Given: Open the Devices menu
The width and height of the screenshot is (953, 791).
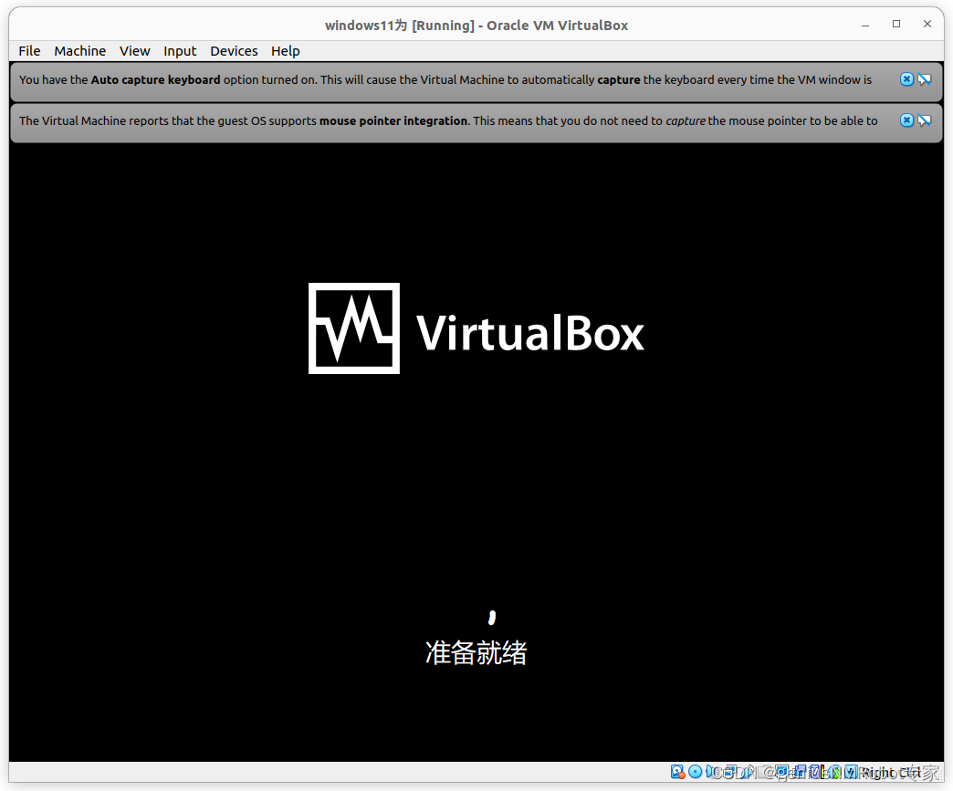Looking at the screenshot, I should tap(234, 51).
